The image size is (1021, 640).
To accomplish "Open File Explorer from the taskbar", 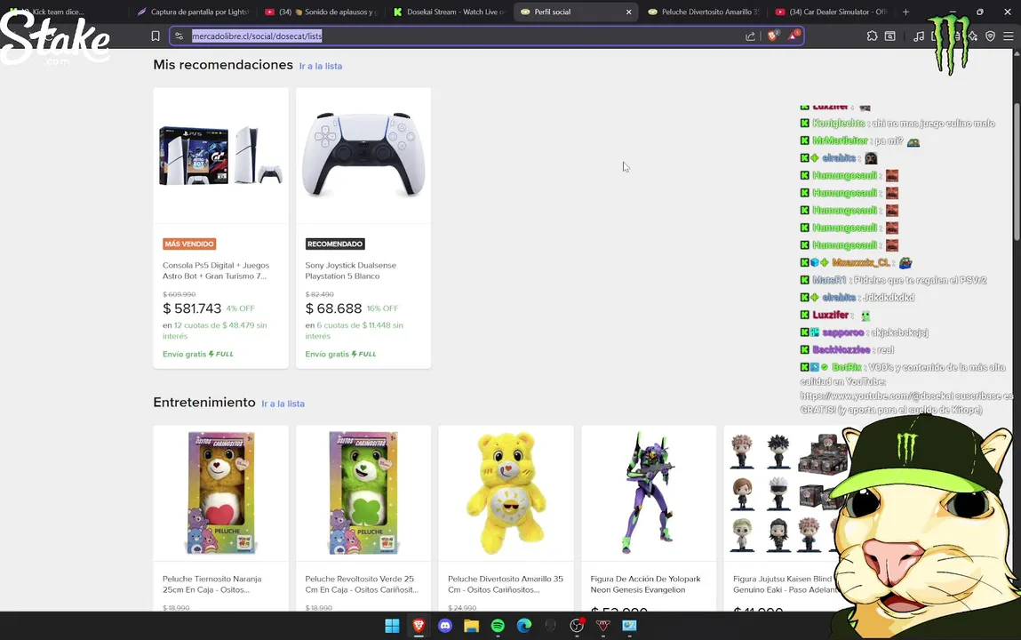I will (x=472, y=626).
